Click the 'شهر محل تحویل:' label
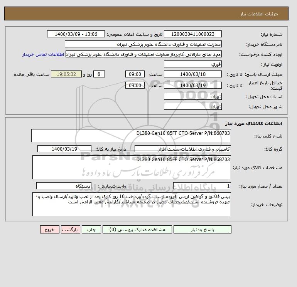The image size is (297, 287). pyautogui.click(x=265, y=107)
